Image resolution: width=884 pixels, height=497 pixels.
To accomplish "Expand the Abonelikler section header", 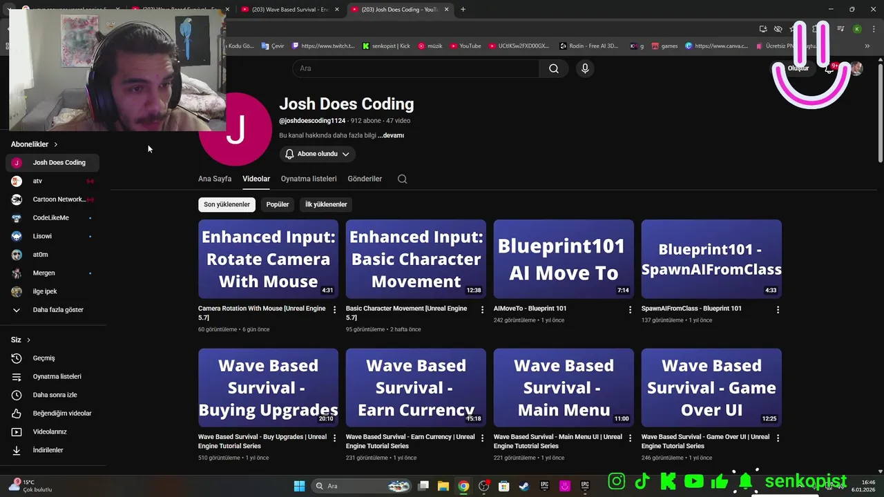I will tap(35, 144).
